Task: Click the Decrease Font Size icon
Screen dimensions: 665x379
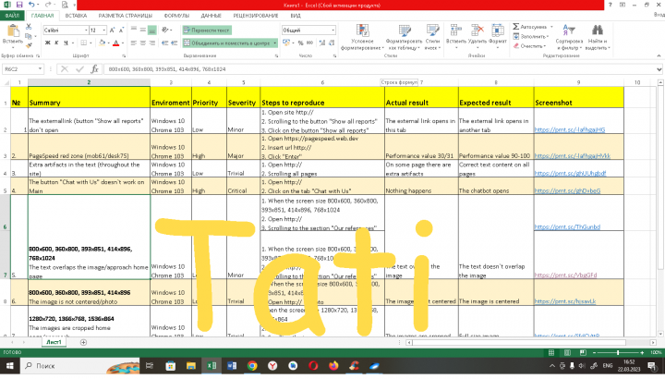Action: coord(121,31)
